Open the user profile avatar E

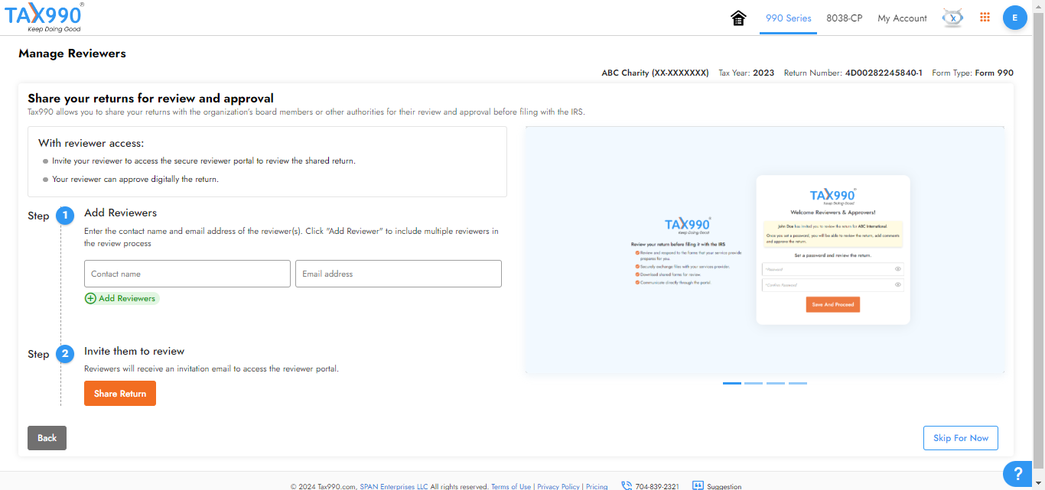(1014, 18)
